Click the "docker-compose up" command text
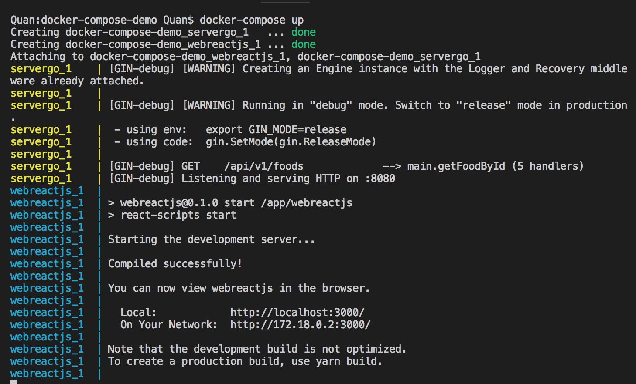Image resolution: width=636 pixels, height=384 pixels. click(x=251, y=20)
